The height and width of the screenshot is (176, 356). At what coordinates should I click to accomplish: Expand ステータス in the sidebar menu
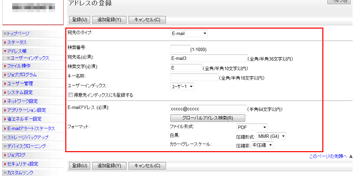point(17,43)
